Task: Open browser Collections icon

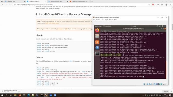Action: pos(162,5)
